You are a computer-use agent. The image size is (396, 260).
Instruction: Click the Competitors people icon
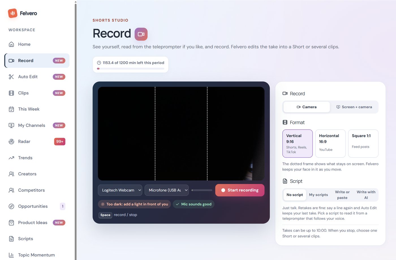pyautogui.click(x=11, y=190)
